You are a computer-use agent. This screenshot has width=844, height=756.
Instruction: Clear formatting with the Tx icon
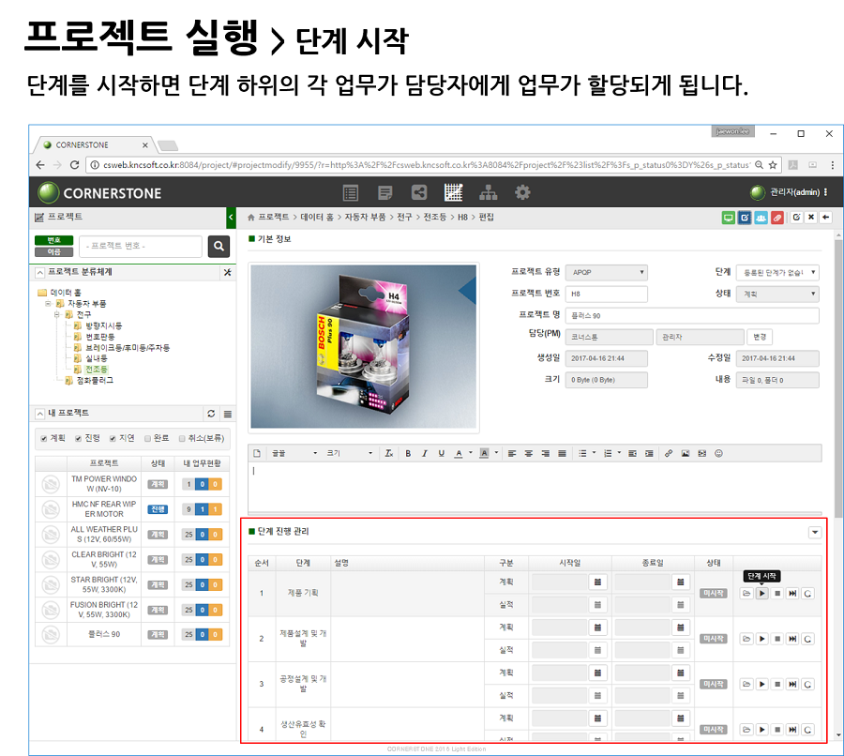(389, 453)
